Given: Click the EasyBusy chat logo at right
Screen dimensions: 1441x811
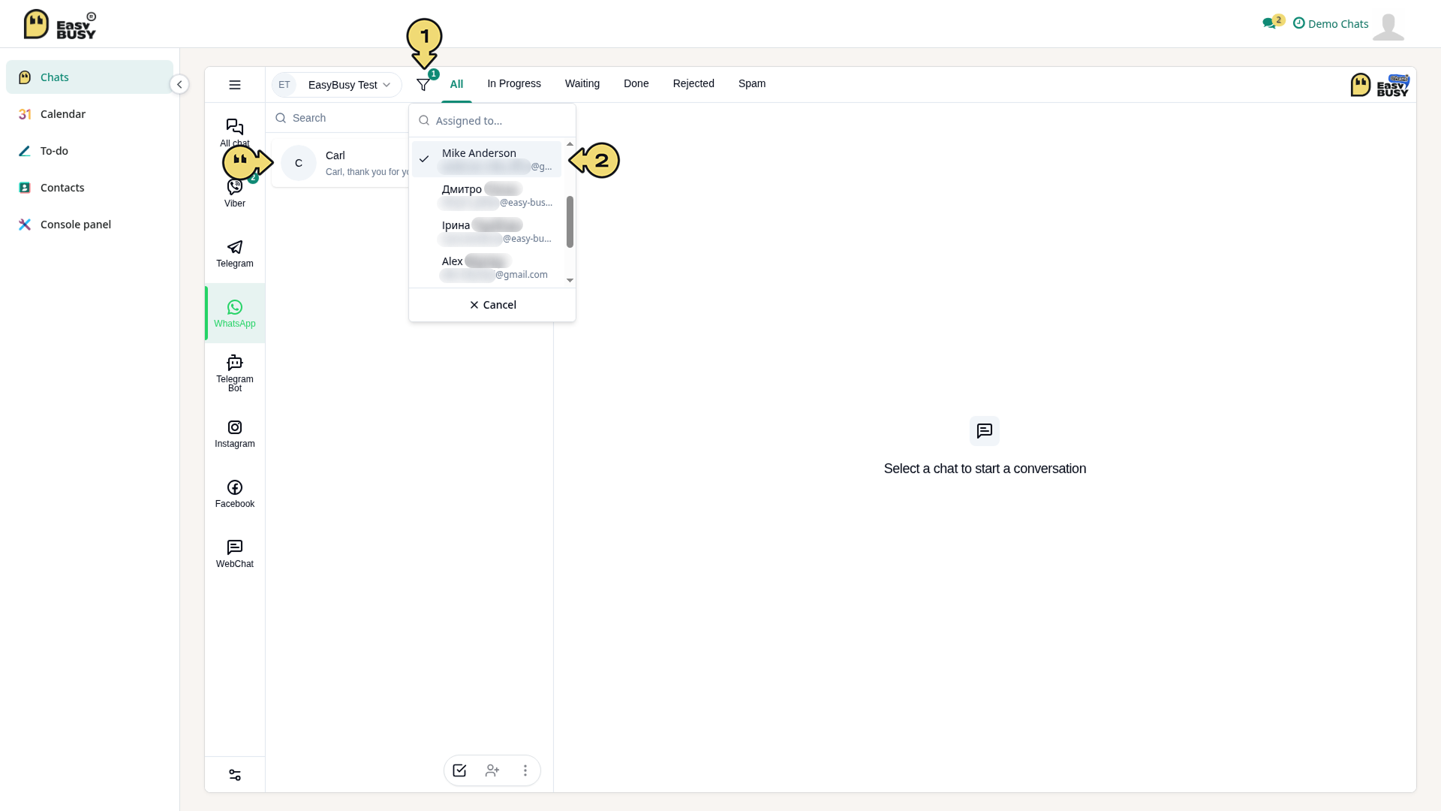Looking at the screenshot, I should click(1379, 85).
